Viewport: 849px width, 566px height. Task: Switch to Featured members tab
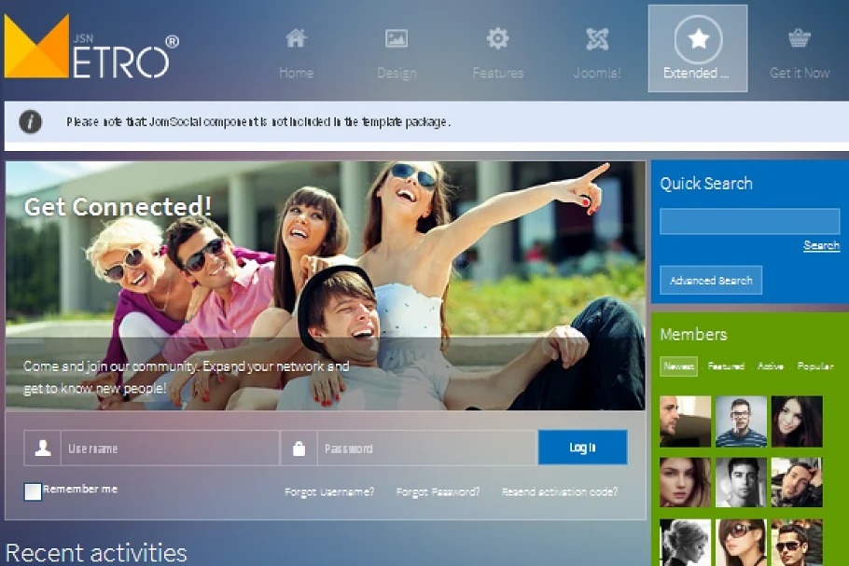[726, 366]
